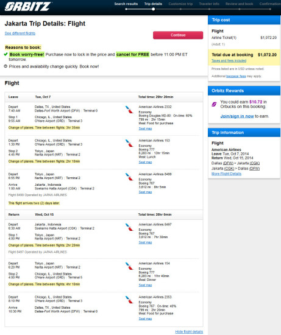Click American Airlines logo for flight 8499
Viewport: 281px width, 335px height.
pos(129,177)
